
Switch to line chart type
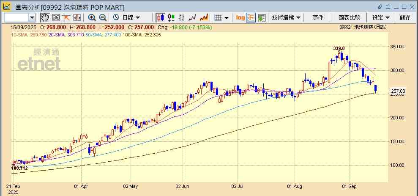[192, 18]
